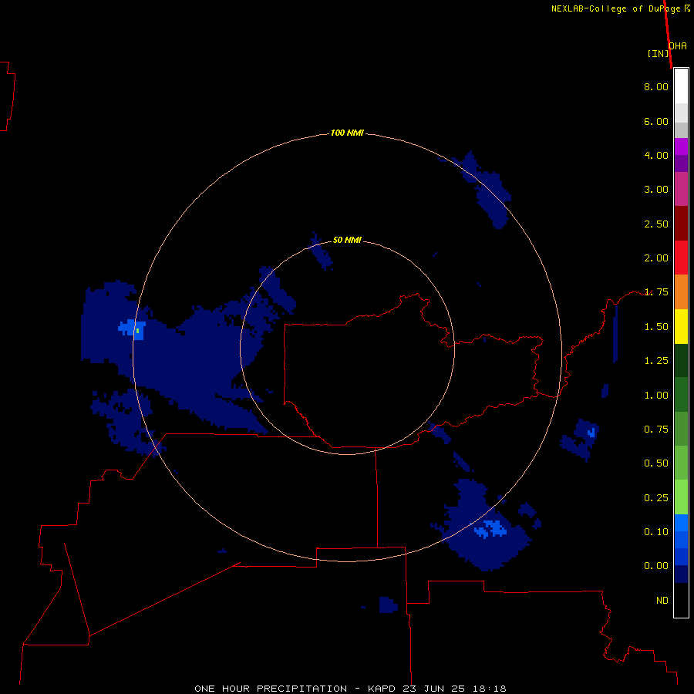Select the 1.25 legend value

tap(656, 361)
